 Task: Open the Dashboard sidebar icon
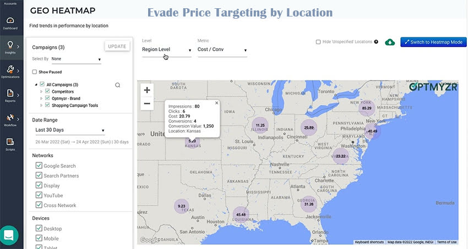(x=10, y=20)
